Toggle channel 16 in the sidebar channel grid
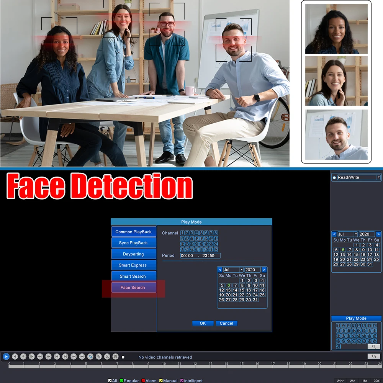Image resolution: width=383 pixels, height=383 pixels. pyautogui.click(x=375, y=331)
